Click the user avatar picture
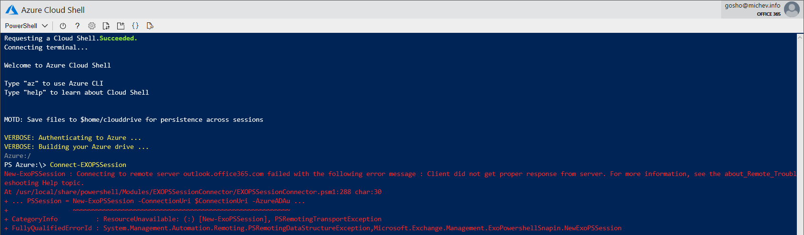 pos(792,9)
